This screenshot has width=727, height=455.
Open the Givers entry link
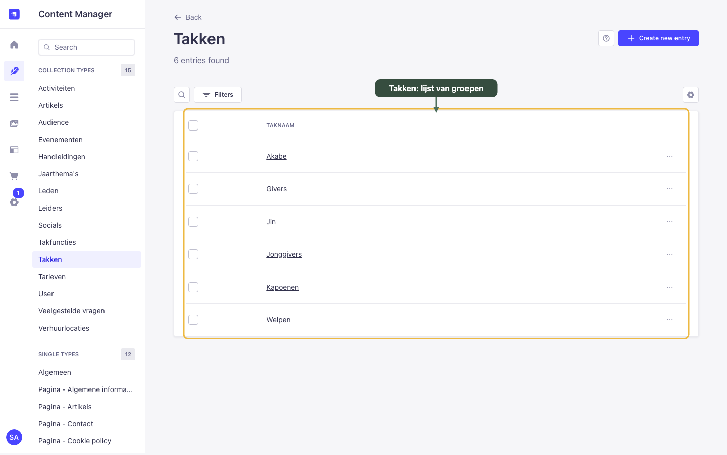(x=276, y=189)
